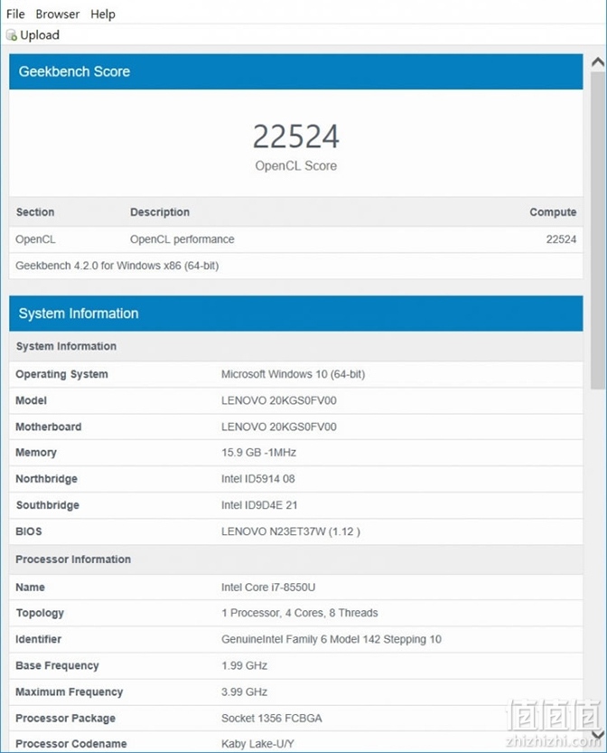Screen dimensions: 607x753
Task: Click the scrollbar up arrow
Action: click(598, 62)
